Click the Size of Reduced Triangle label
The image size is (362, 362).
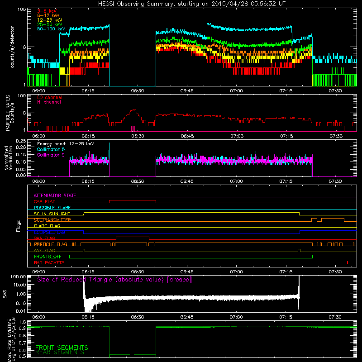pos(114,280)
